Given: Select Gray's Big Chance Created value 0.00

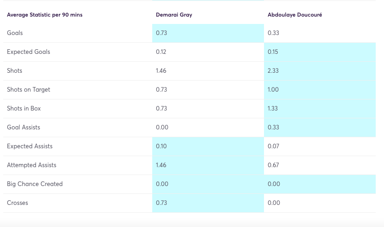Looking at the screenshot, I should coord(162,184).
